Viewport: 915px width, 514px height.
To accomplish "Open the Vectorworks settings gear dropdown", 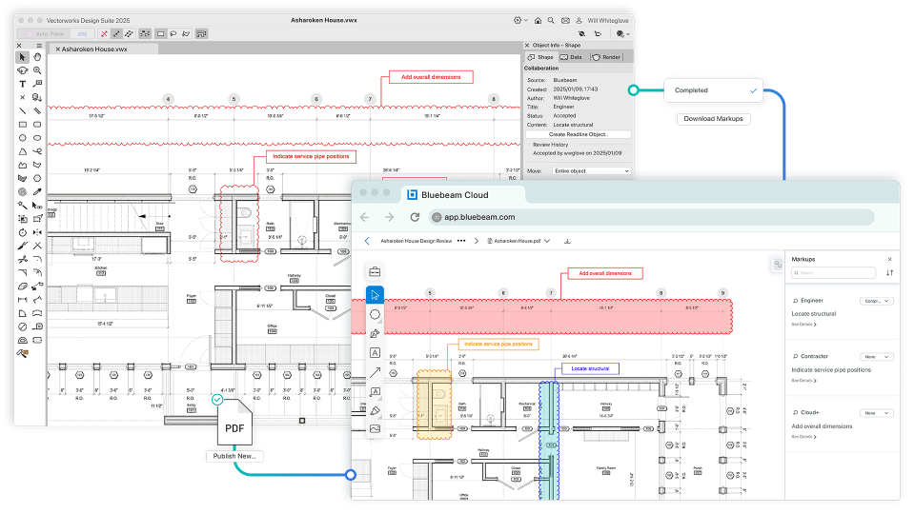I will click(x=520, y=20).
